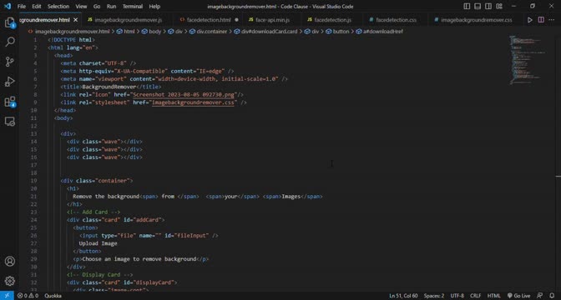Open the Run and Debug view
Viewport: 561px width, 300px height.
coord(10,82)
